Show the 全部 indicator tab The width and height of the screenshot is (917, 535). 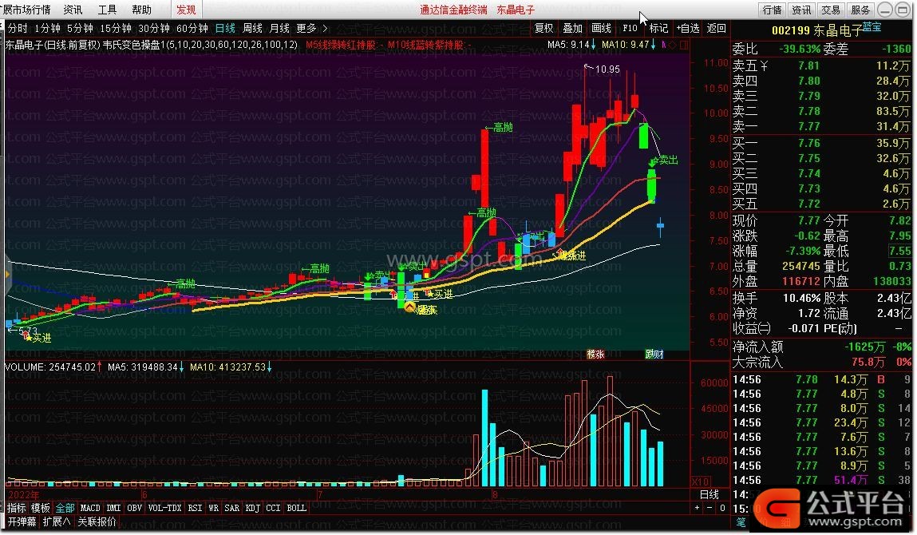click(x=65, y=508)
